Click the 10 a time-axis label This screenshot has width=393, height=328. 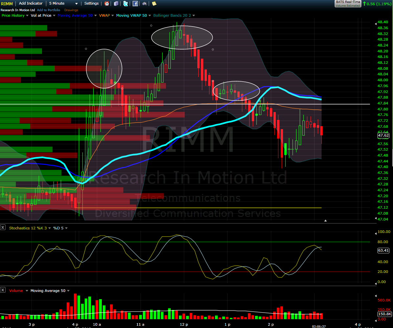click(97, 324)
